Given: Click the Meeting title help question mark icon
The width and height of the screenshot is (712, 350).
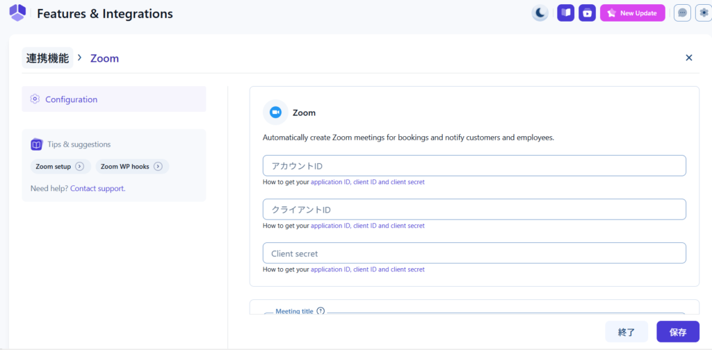Looking at the screenshot, I should [321, 312].
